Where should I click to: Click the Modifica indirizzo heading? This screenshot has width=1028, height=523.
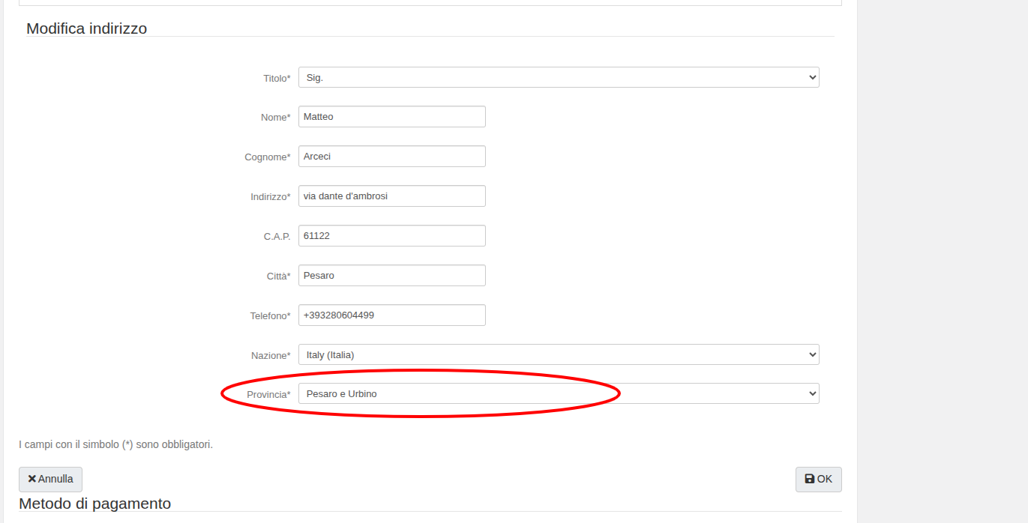(86, 28)
